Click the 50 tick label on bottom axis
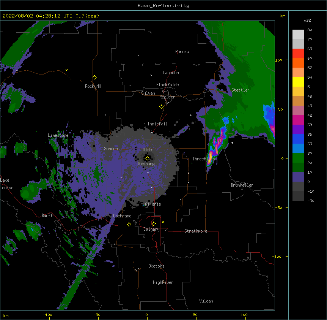 pos(195,315)
